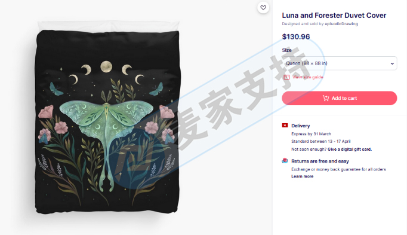The height and width of the screenshot is (235, 407).
Task: Click the Size label above the dropdown
Action: tap(287, 50)
